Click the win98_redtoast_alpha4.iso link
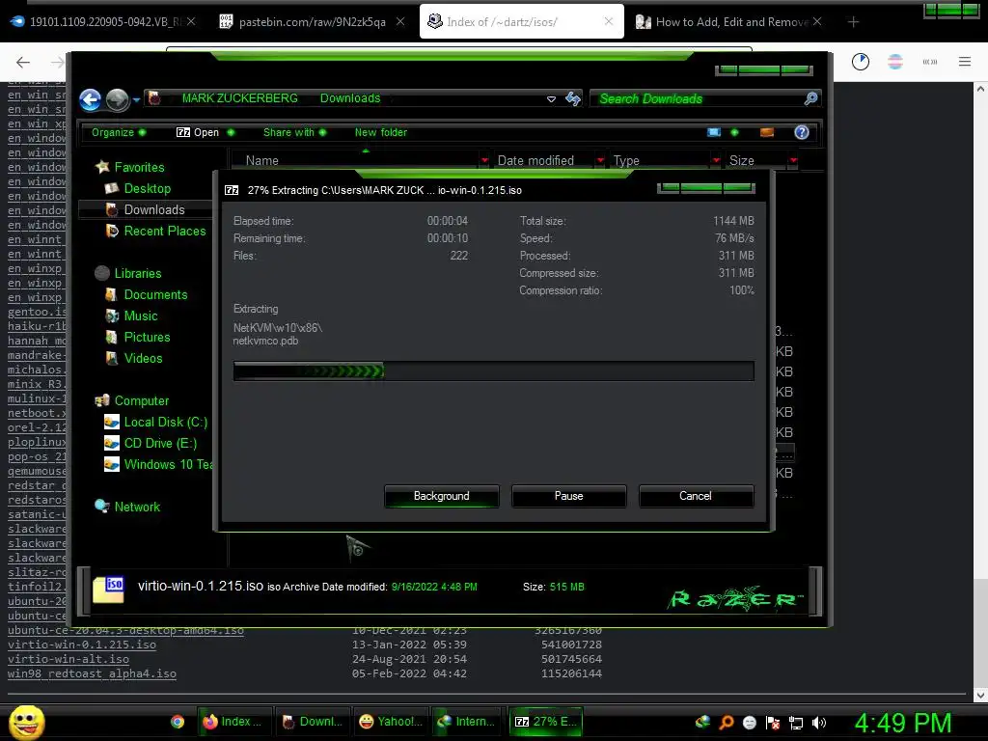 92,673
